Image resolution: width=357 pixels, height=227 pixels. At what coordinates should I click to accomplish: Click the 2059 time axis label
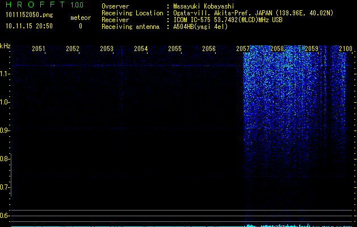coord(311,48)
